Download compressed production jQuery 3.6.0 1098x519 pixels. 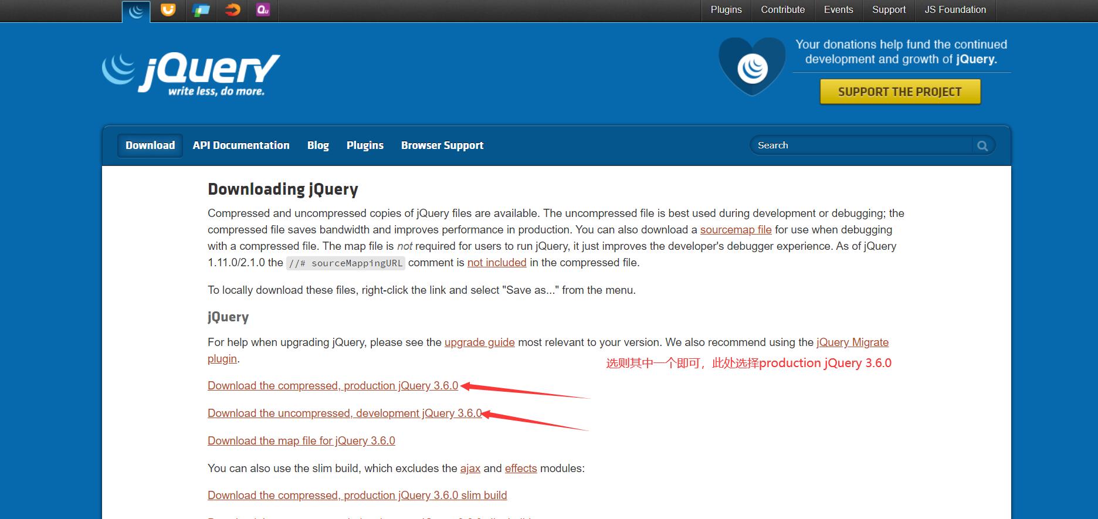(333, 386)
